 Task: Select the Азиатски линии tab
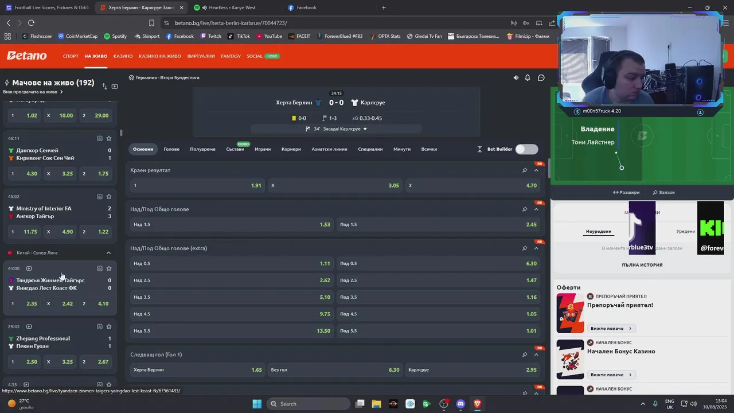pyautogui.click(x=329, y=149)
